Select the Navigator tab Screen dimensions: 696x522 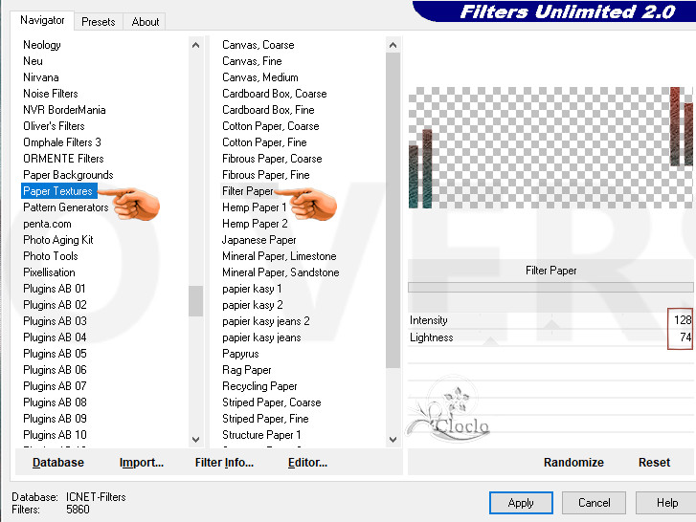click(x=42, y=20)
